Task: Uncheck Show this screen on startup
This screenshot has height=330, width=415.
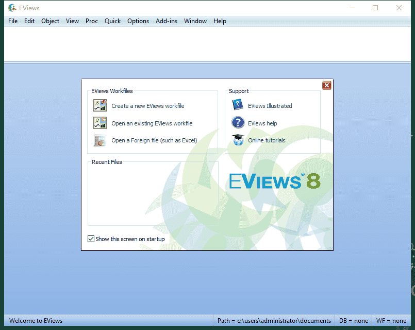Action: [91, 239]
